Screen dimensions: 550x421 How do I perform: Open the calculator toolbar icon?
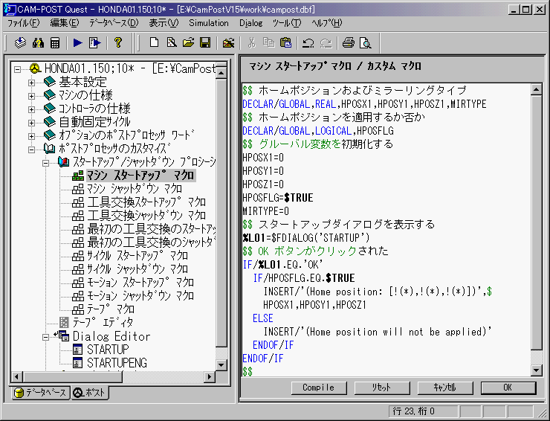(x=55, y=43)
